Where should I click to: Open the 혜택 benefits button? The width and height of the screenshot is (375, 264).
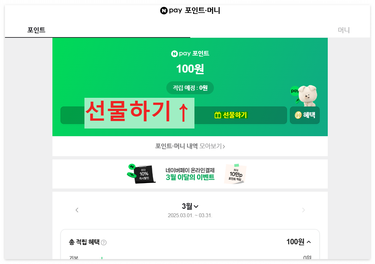(305, 115)
